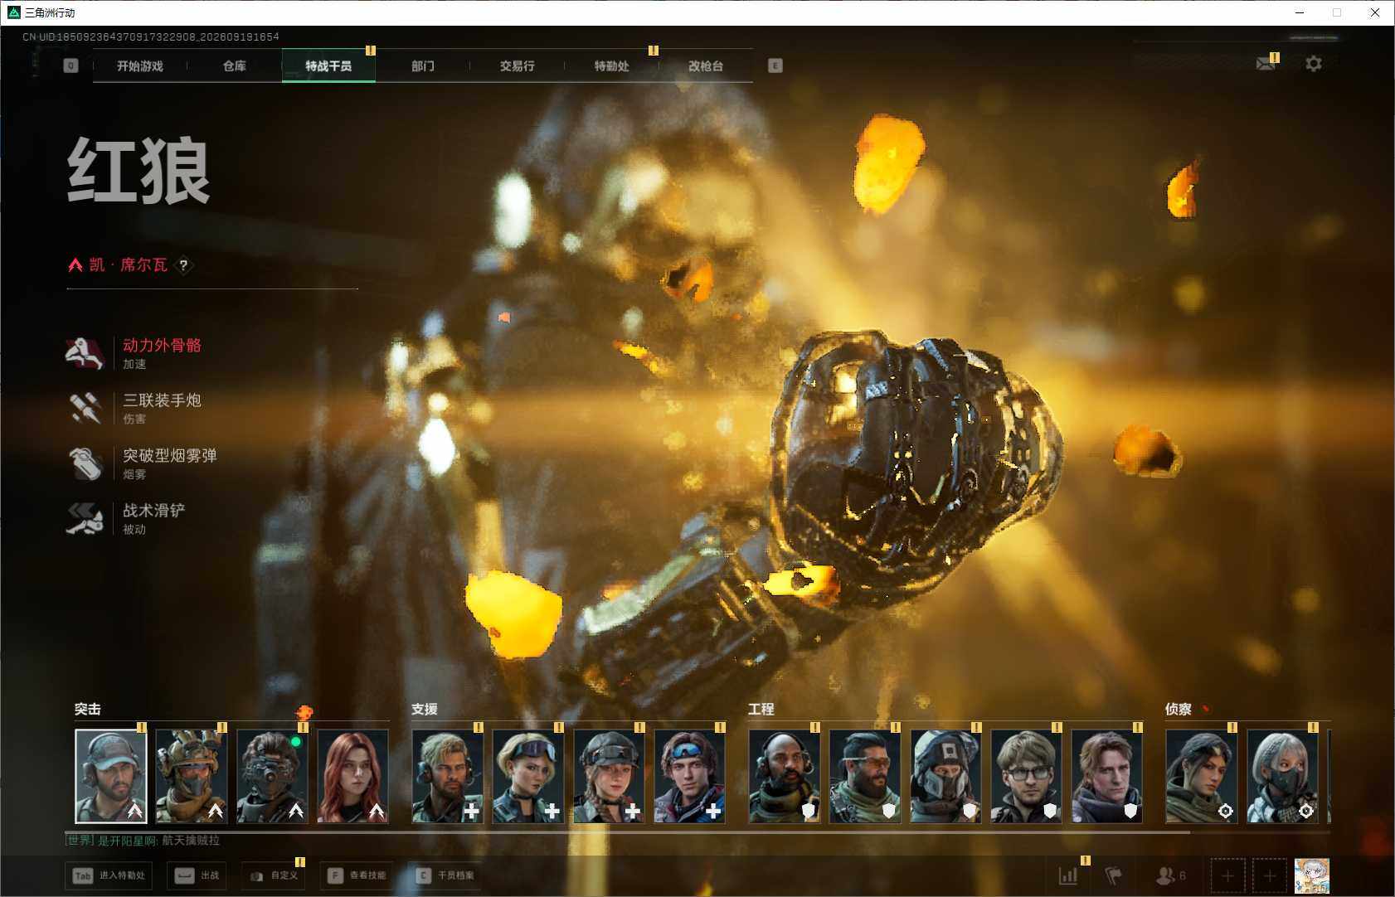Image resolution: width=1395 pixels, height=897 pixels.
Task: Open the 自定义 customize button
Action: click(274, 875)
